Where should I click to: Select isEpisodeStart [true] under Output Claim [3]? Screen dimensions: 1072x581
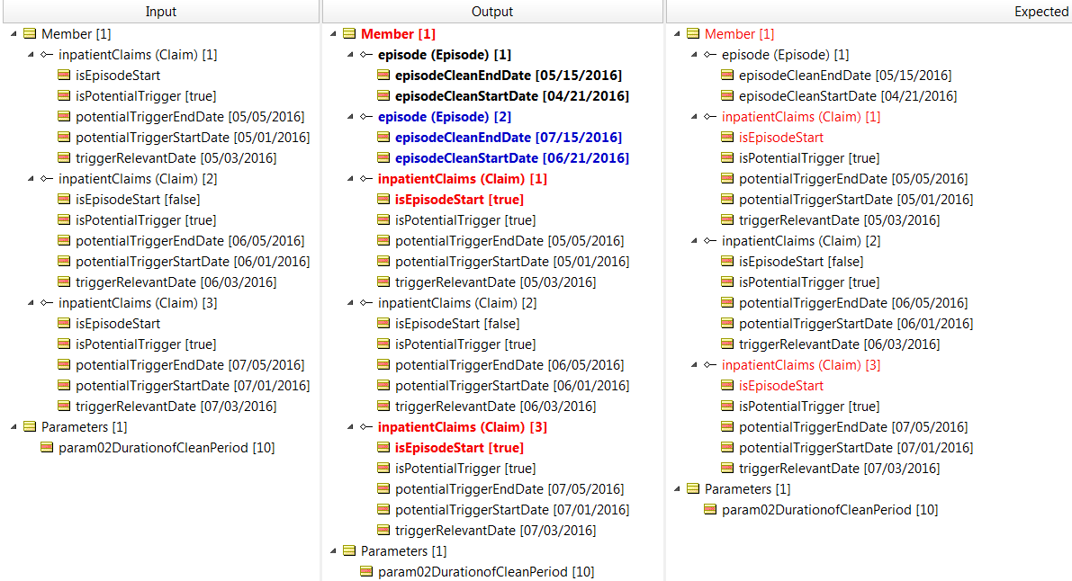click(459, 448)
